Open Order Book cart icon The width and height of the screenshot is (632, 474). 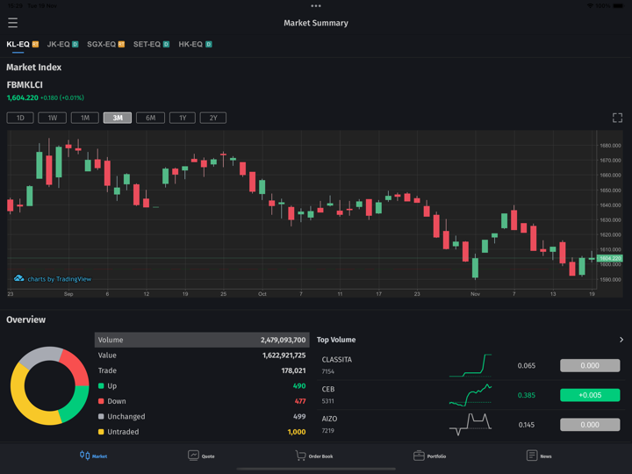(x=301, y=456)
